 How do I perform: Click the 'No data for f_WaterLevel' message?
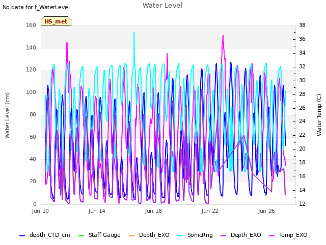[36, 7]
